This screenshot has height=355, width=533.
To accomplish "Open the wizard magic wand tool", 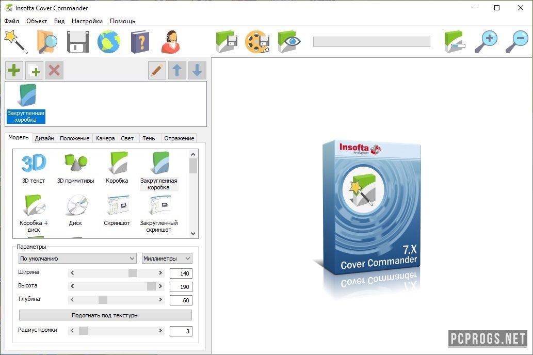I will tap(15, 42).
